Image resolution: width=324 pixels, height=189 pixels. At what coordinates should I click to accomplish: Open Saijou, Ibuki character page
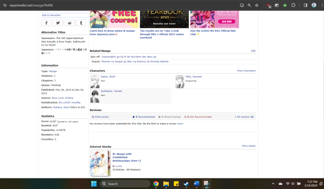click(x=108, y=77)
